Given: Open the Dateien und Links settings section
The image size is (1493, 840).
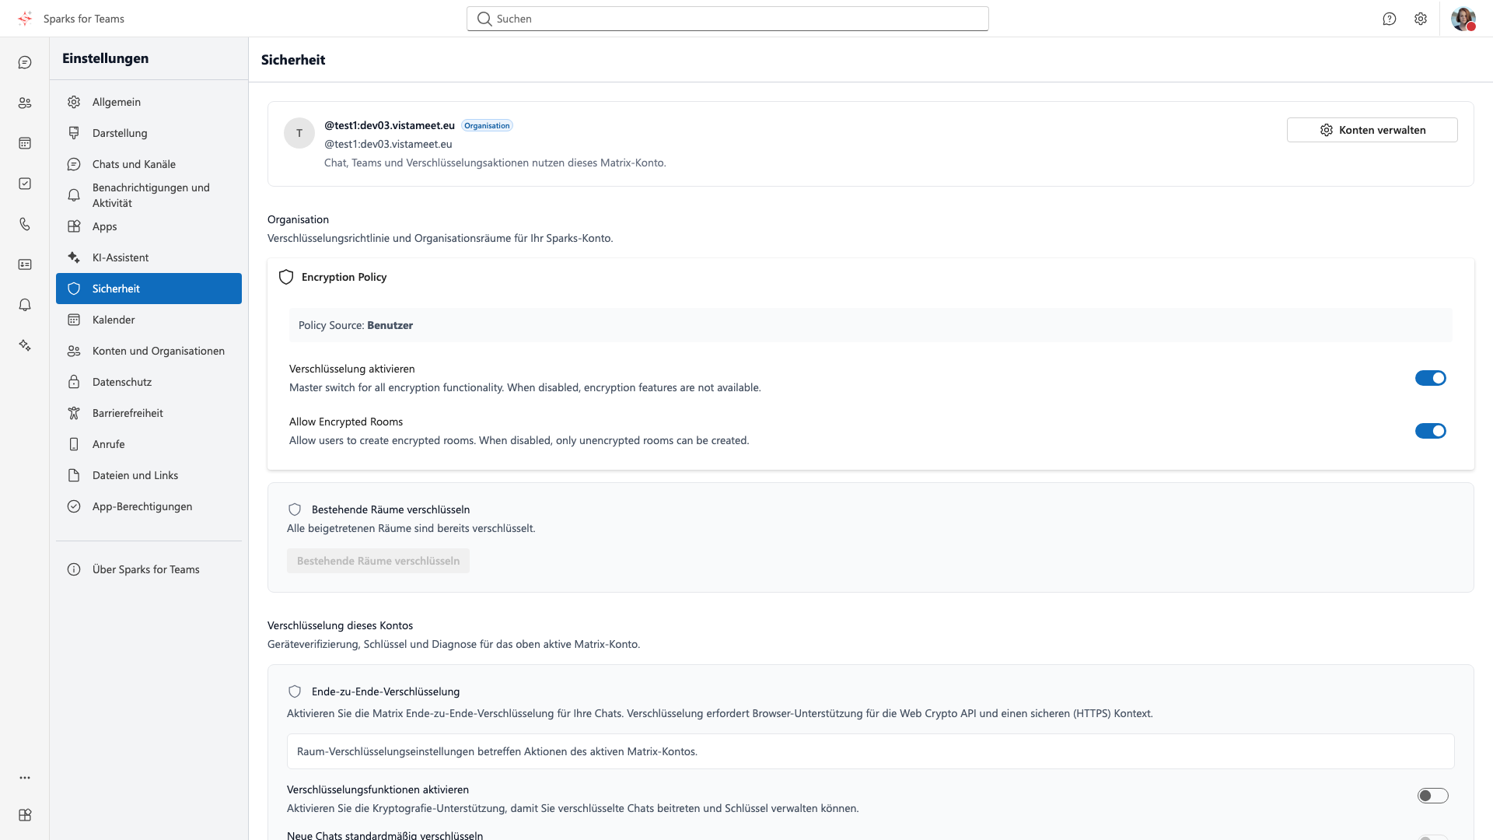Looking at the screenshot, I should pyautogui.click(x=149, y=475).
